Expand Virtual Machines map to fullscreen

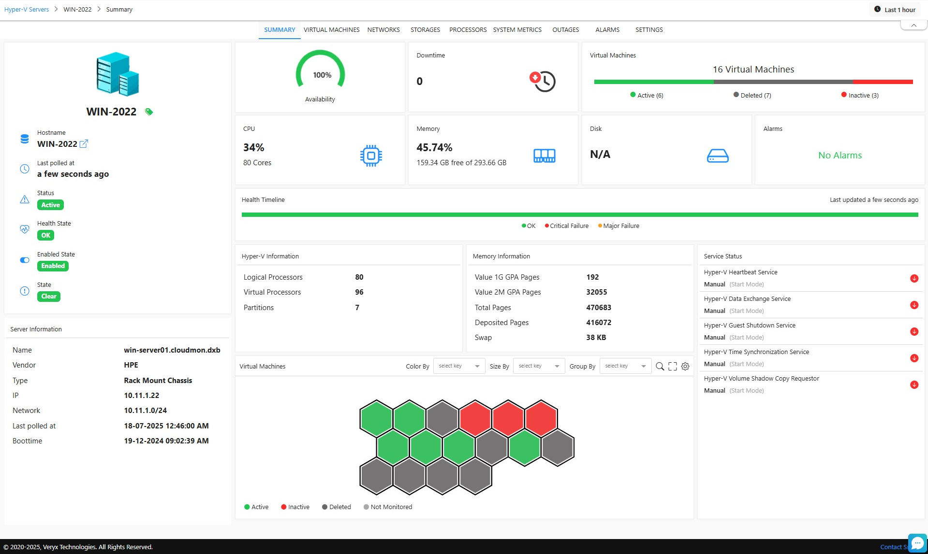(672, 367)
